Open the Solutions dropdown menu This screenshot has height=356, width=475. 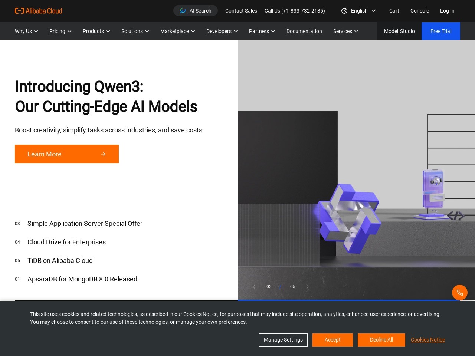click(x=135, y=31)
